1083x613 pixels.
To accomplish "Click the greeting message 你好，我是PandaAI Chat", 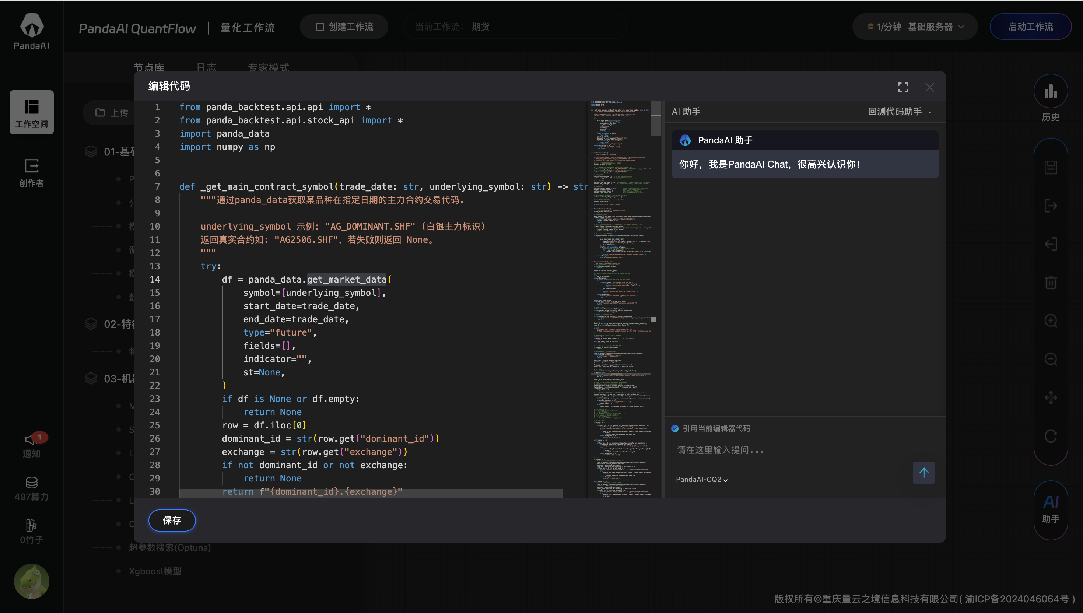I will tap(770, 164).
